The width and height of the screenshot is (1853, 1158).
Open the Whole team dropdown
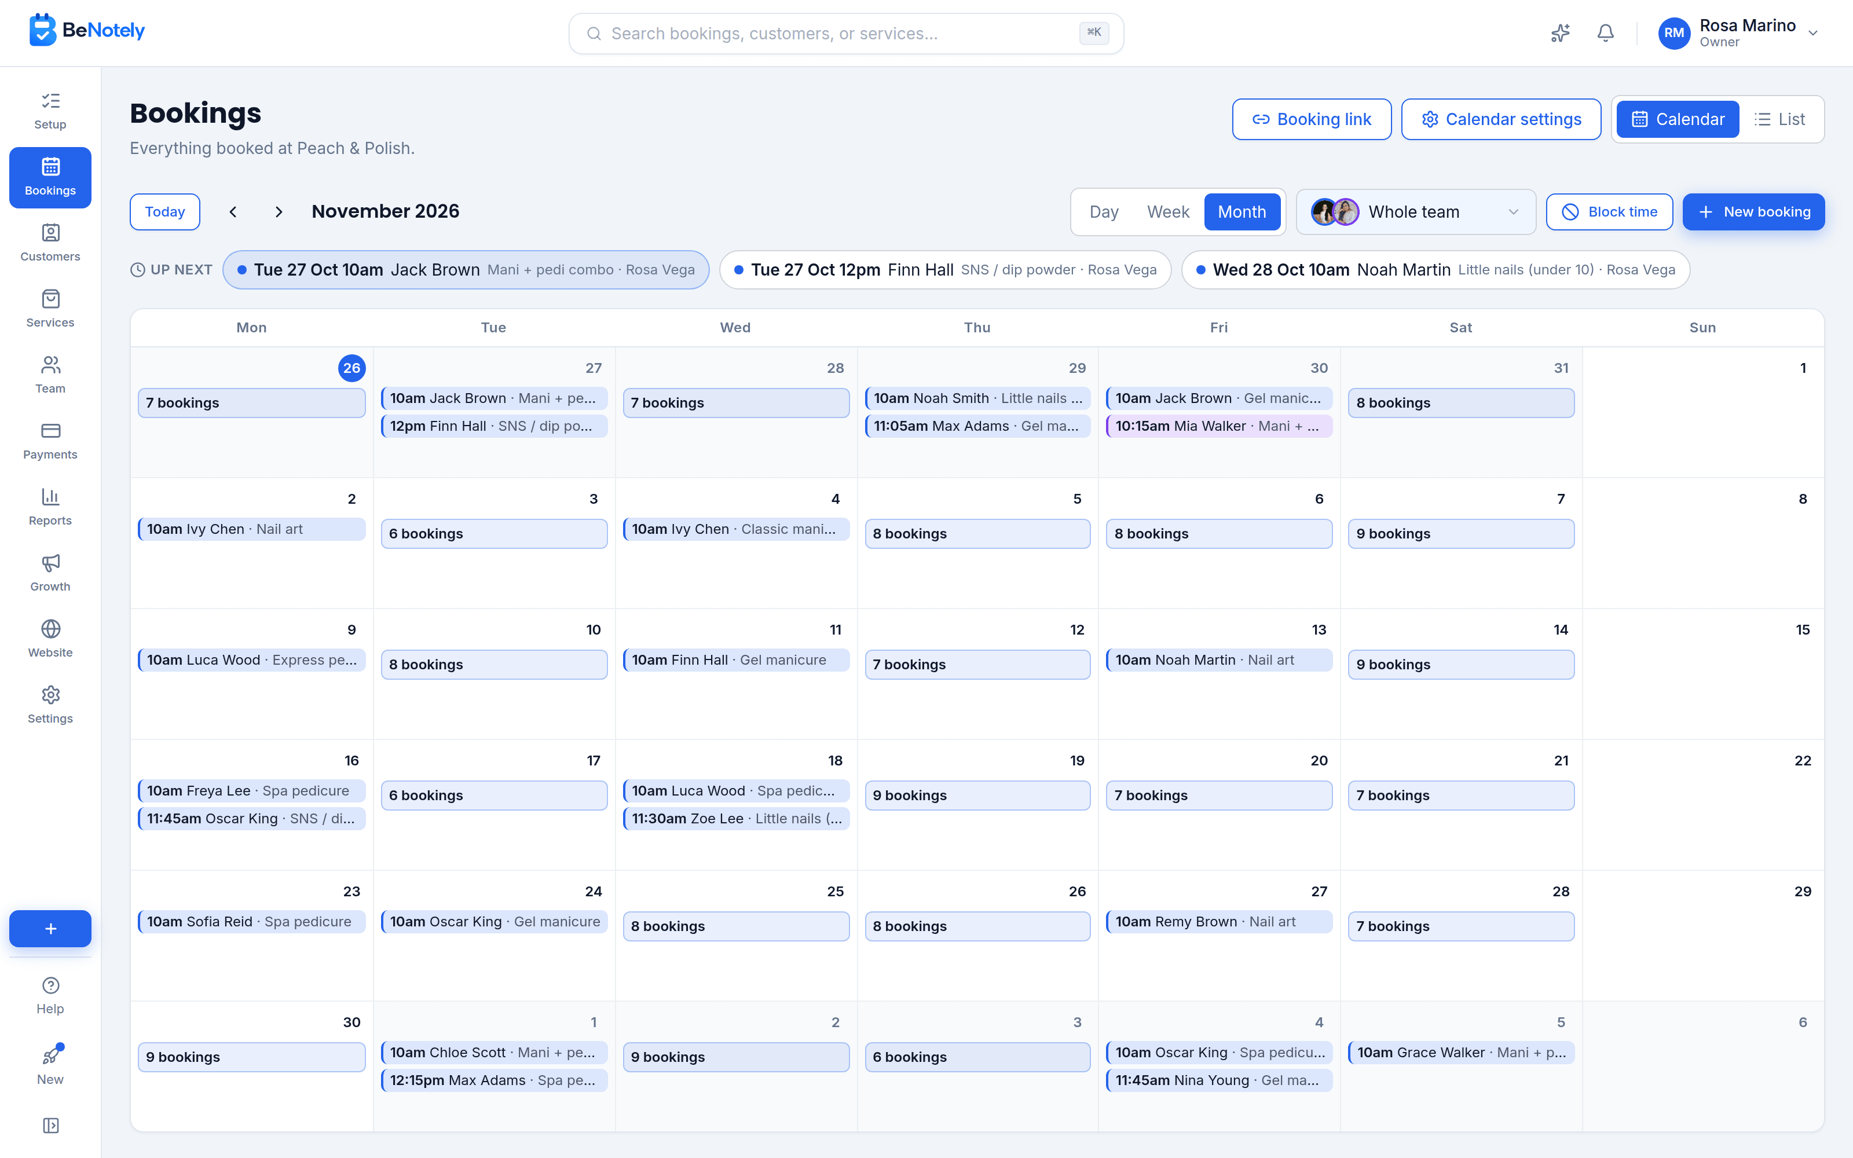[1416, 212]
